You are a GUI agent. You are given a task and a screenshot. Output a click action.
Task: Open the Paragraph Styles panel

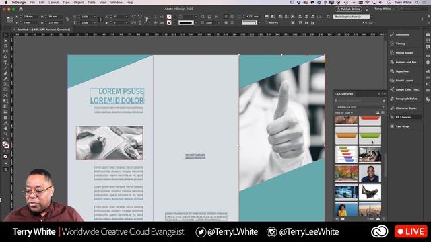pyautogui.click(x=405, y=99)
